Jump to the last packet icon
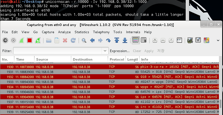This screenshot has height=115, width=223. click(x=125, y=41)
